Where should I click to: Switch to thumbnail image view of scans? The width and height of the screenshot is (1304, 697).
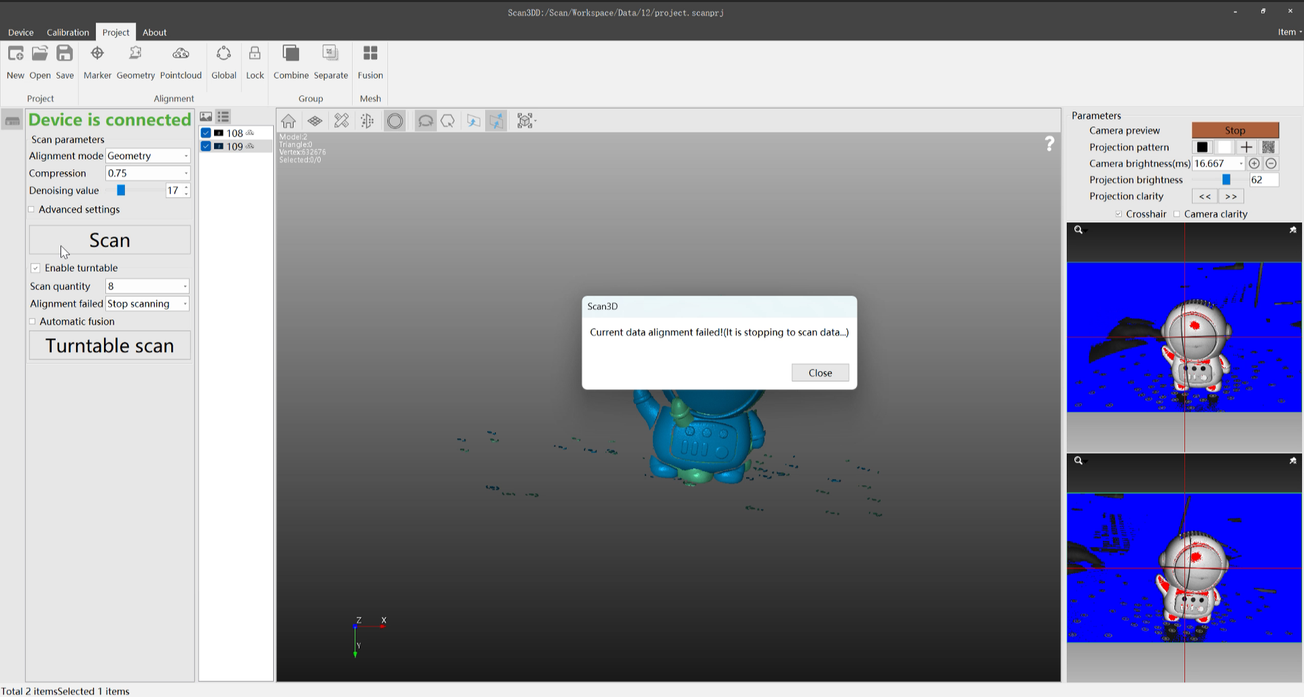206,117
